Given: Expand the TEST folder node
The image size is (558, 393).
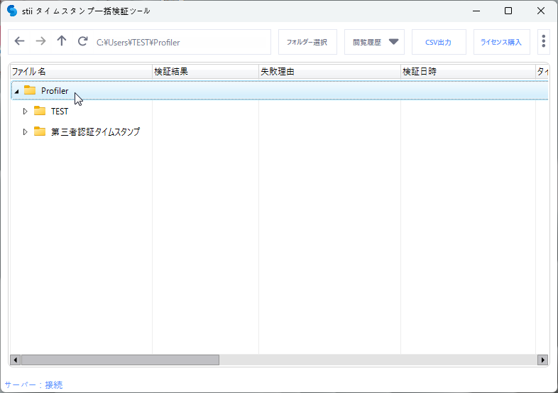Looking at the screenshot, I should pyautogui.click(x=26, y=112).
